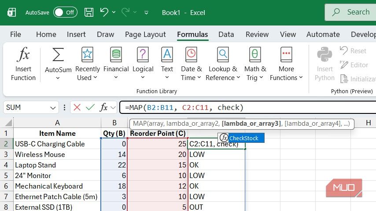Click the lambda_or_array3 argument in tooltip
This screenshot has height=211, width=376.
[x=251, y=124]
